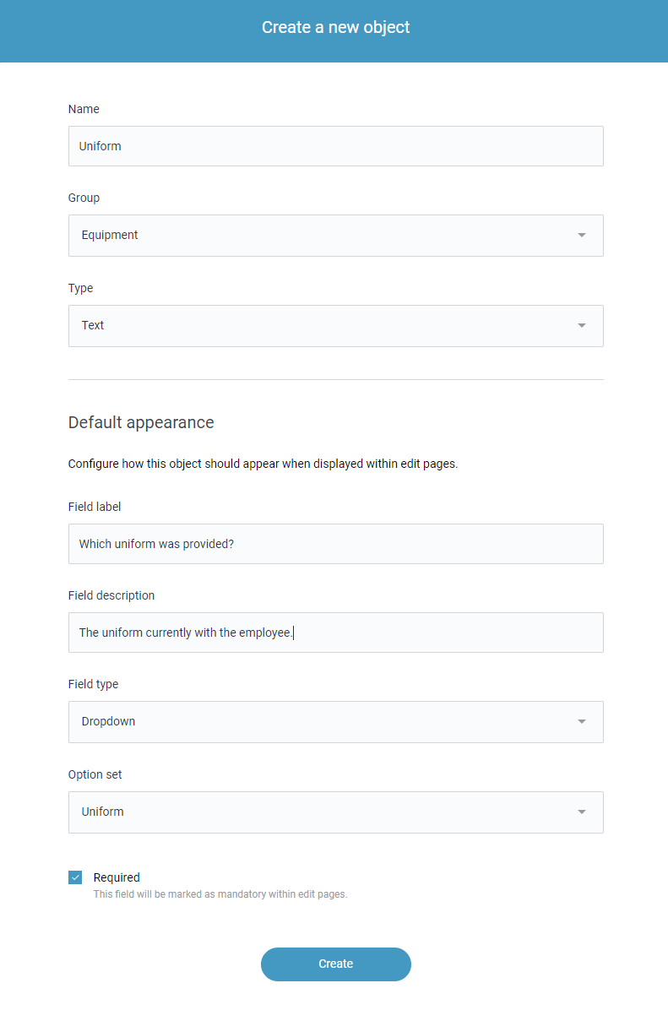
Task: Click the Field description label text
Action: pos(111,595)
